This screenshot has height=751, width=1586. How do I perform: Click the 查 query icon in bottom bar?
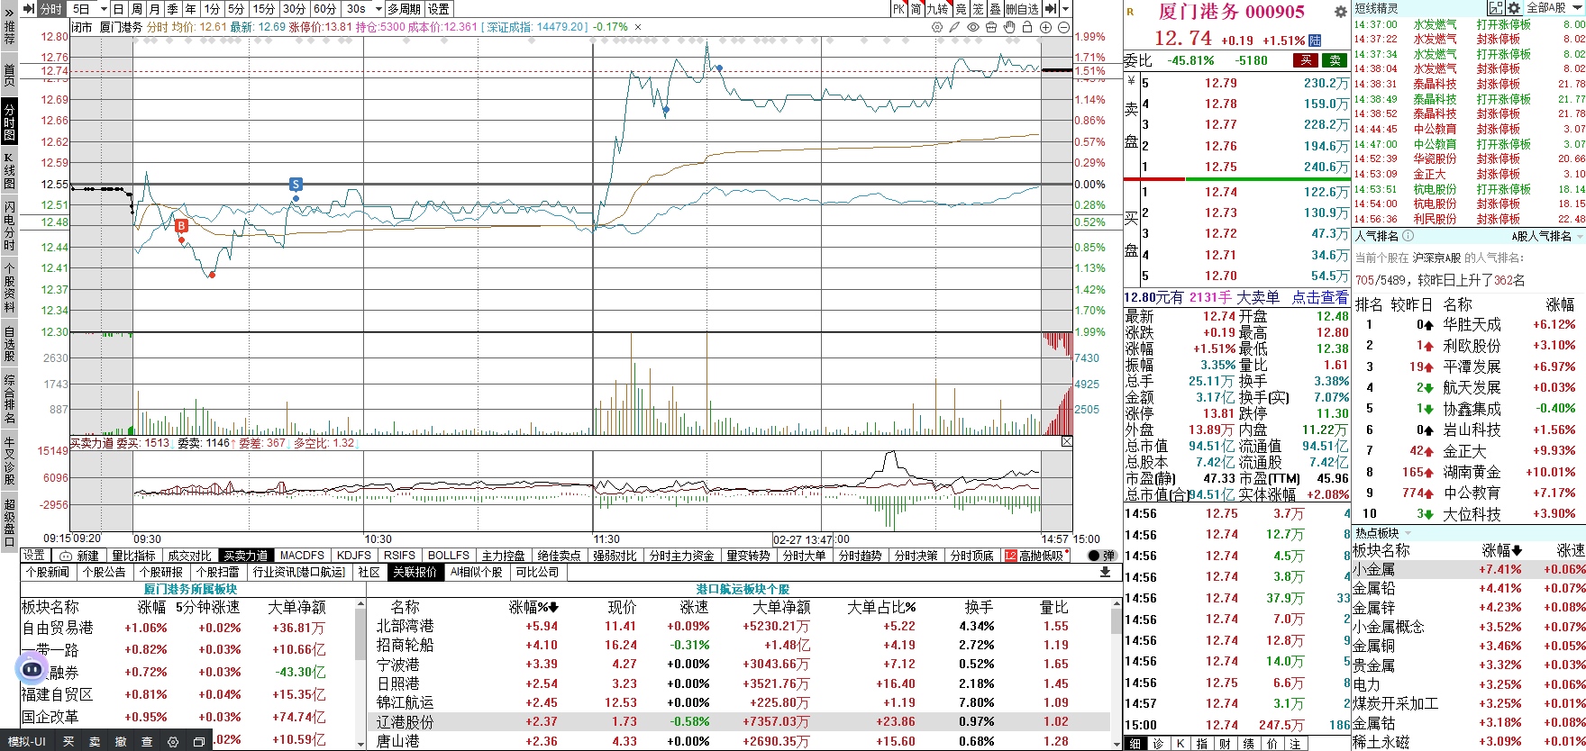click(147, 742)
